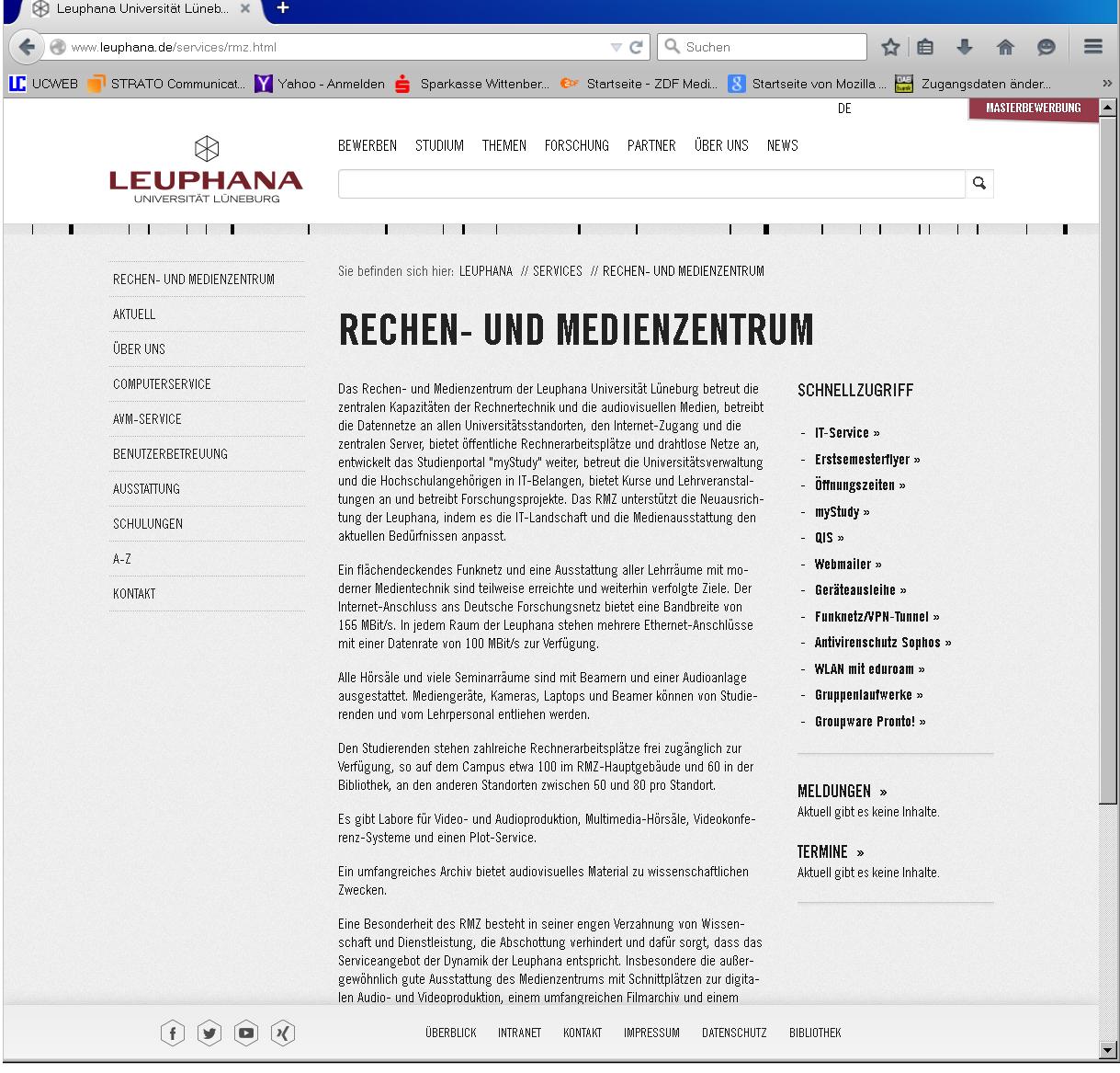This screenshot has height=1073, width=1120.
Task: Open the bookmarks list icon
Action: [926, 47]
